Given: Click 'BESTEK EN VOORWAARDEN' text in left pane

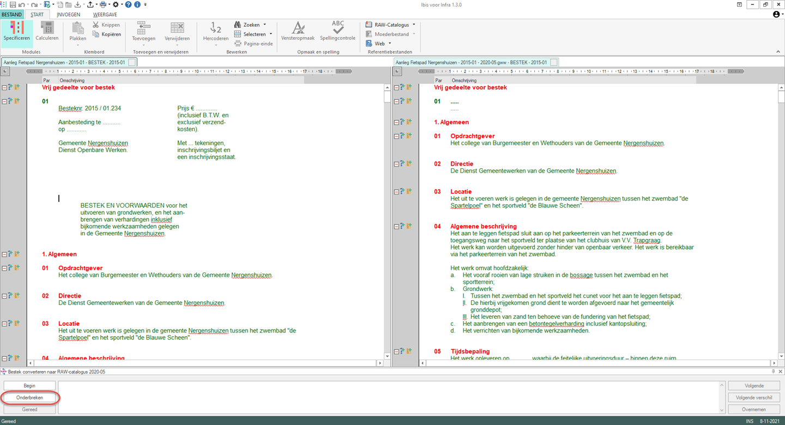Looking at the screenshot, I should (x=122, y=205).
